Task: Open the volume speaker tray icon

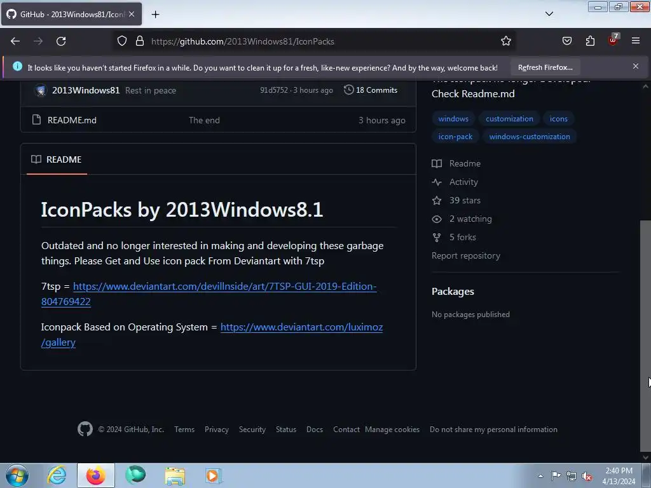Action: (586, 476)
